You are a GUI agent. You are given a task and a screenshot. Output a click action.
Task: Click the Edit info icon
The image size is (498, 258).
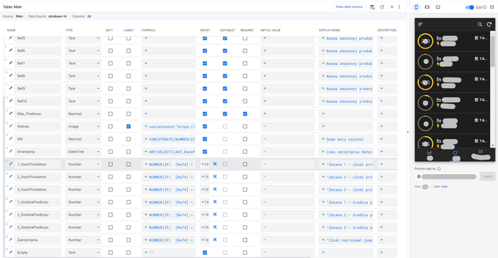[485, 7]
